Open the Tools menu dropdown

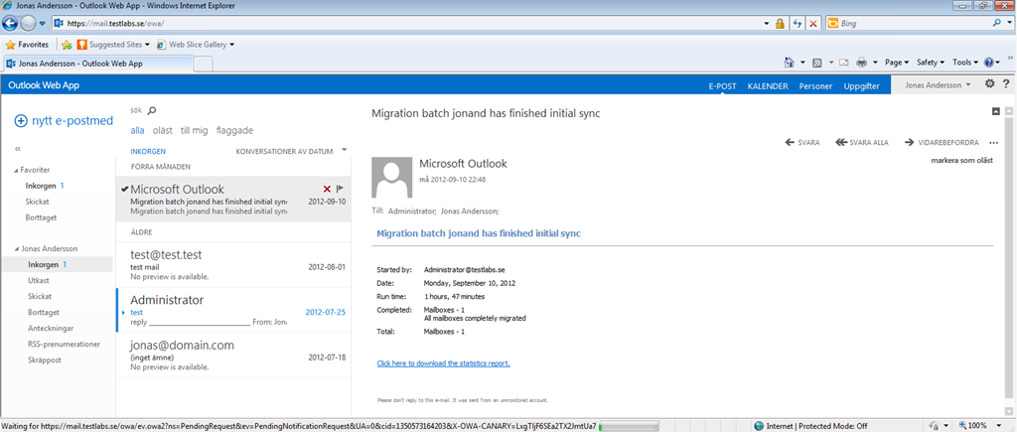(x=965, y=63)
